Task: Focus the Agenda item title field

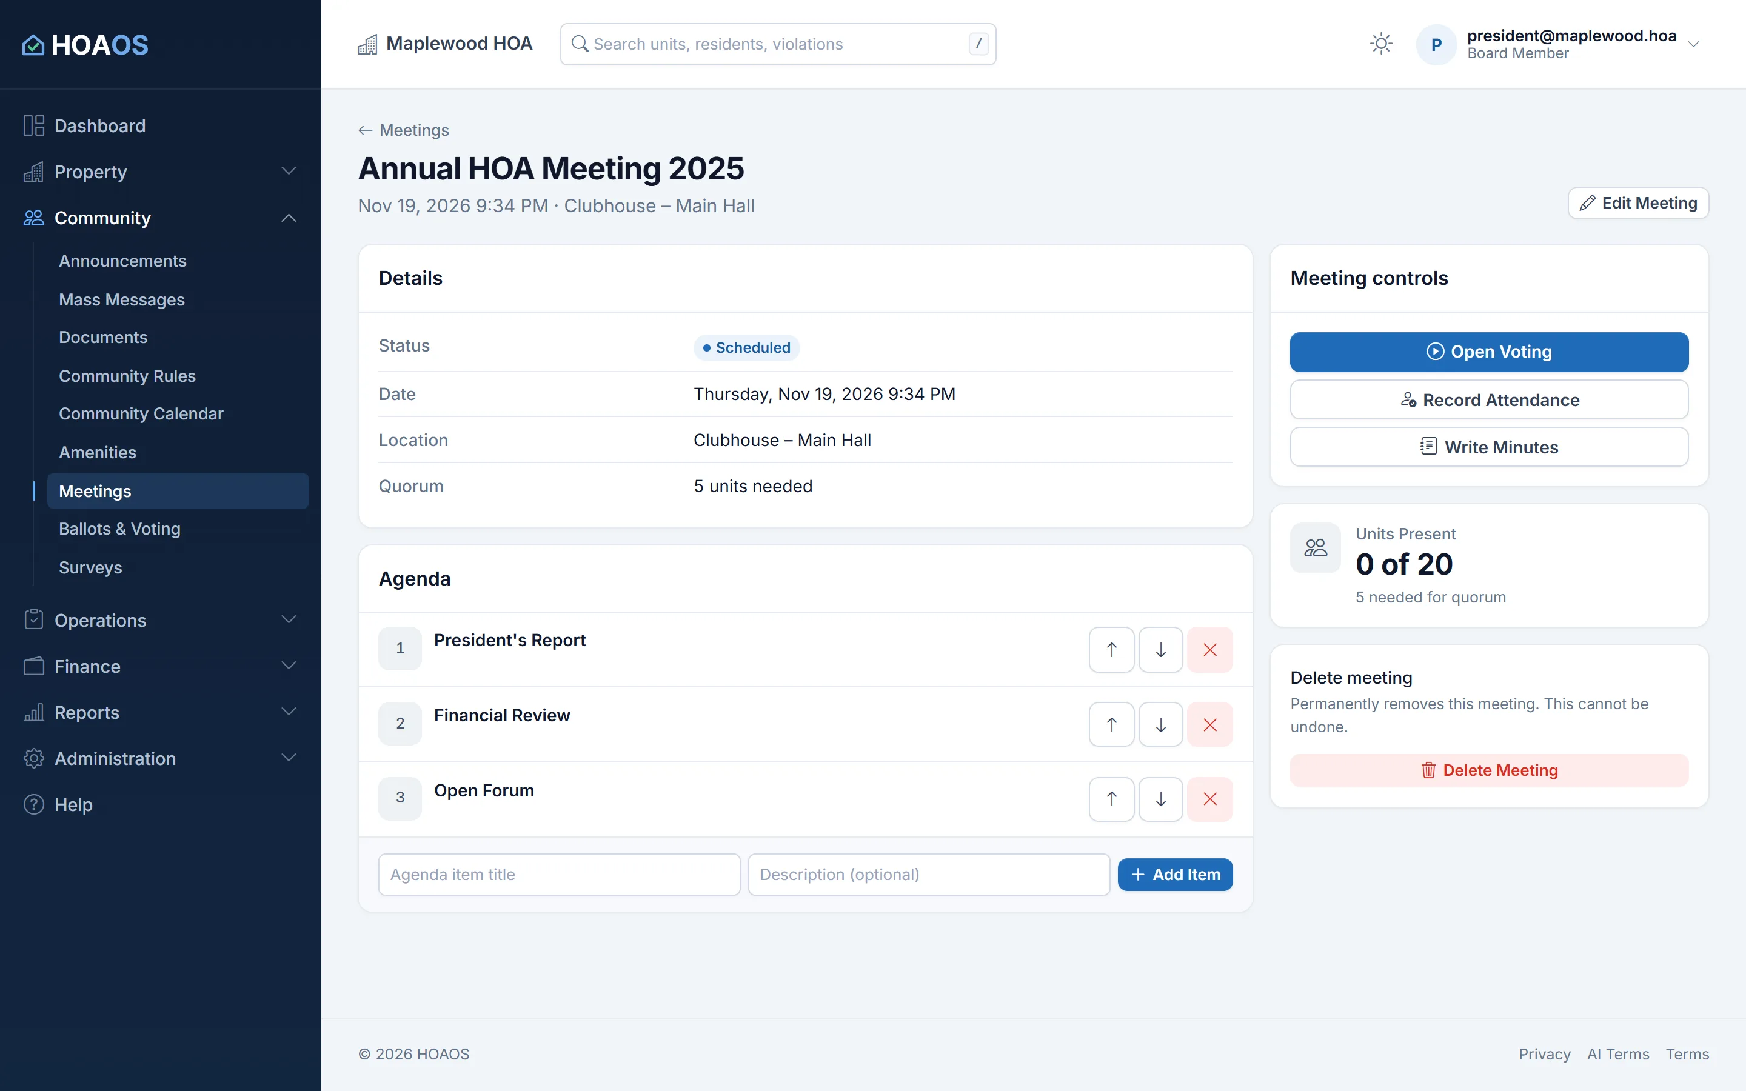Action: click(558, 875)
